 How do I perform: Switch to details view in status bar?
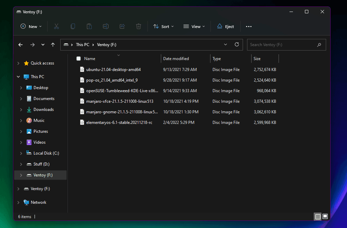click(x=318, y=216)
